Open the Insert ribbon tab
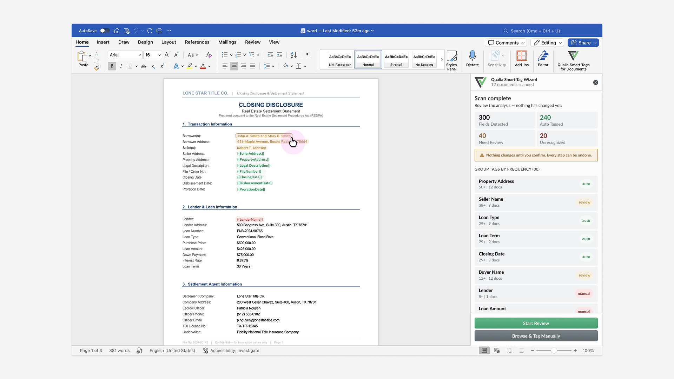Image resolution: width=674 pixels, height=379 pixels. point(103,42)
